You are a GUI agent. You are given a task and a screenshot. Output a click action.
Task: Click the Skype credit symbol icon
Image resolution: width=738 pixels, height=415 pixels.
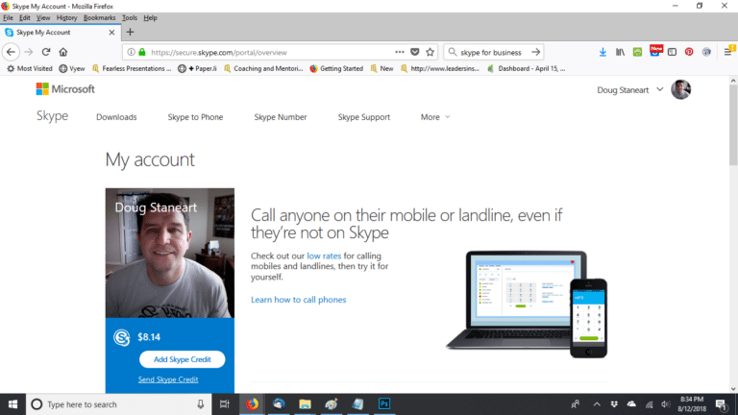(121, 337)
